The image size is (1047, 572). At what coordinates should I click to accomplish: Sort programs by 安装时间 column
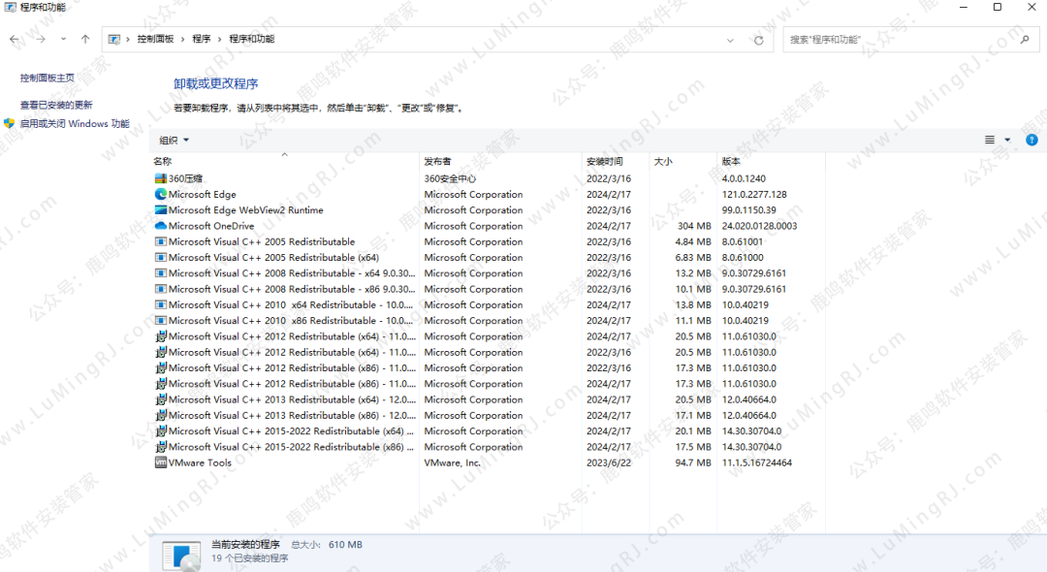pos(604,161)
